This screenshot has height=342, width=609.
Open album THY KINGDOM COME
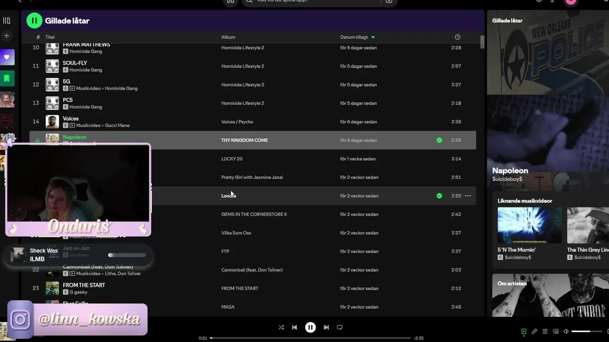click(x=245, y=140)
